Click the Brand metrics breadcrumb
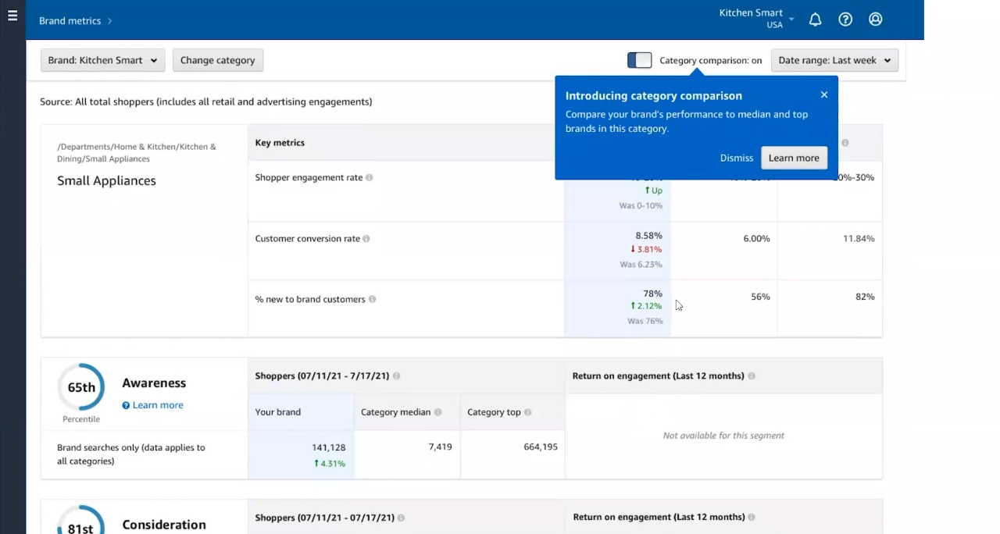1000x534 pixels. 70,21
